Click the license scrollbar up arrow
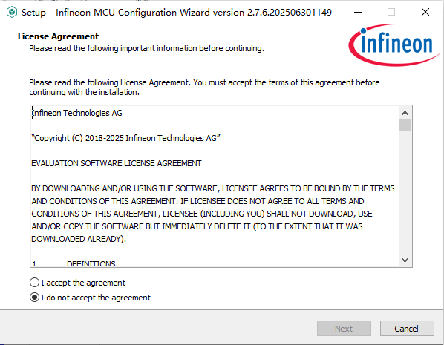This screenshot has height=345, width=444. click(x=405, y=113)
